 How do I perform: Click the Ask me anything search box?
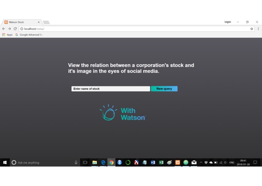click(x=45, y=163)
